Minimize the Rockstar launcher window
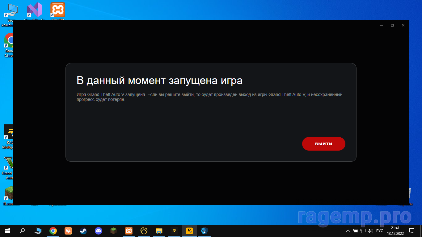The width and height of the screenshot is (422, 237). click(x=382, y=25)
